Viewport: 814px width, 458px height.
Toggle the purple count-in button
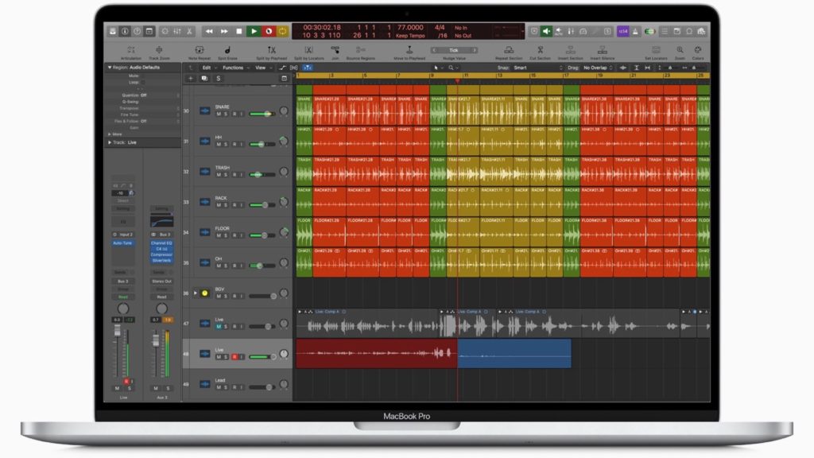623,31
